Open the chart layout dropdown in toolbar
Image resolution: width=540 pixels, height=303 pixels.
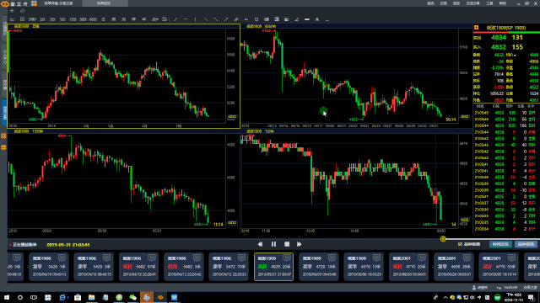pos(155,19)
